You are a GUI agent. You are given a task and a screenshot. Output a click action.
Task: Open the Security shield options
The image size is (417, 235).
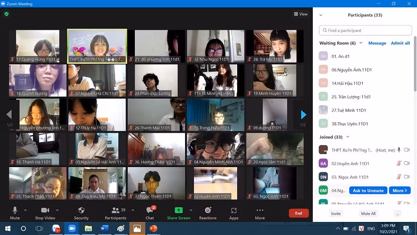(81, 210)
